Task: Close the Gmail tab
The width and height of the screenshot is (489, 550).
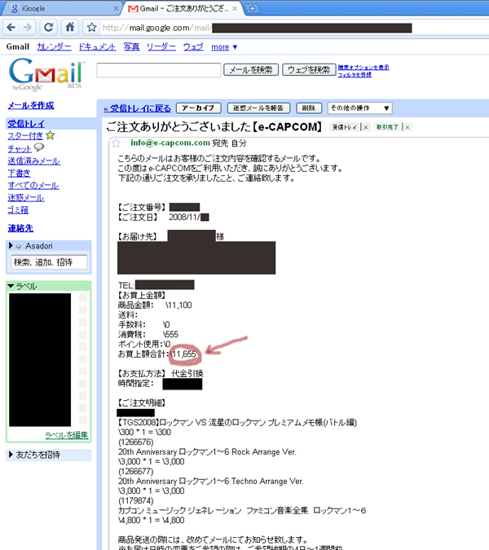Action: [235, 9]
